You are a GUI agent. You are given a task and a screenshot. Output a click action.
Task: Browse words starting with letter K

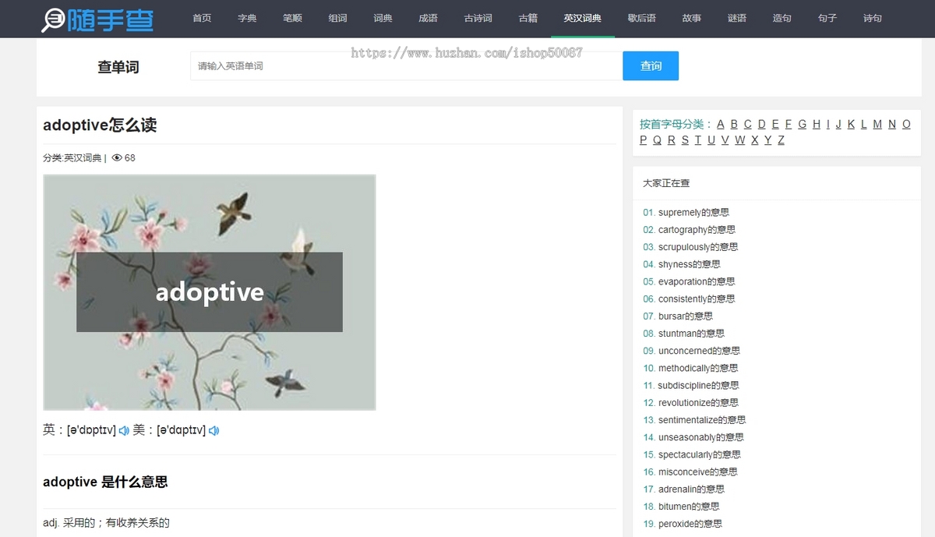coord(851,124)
